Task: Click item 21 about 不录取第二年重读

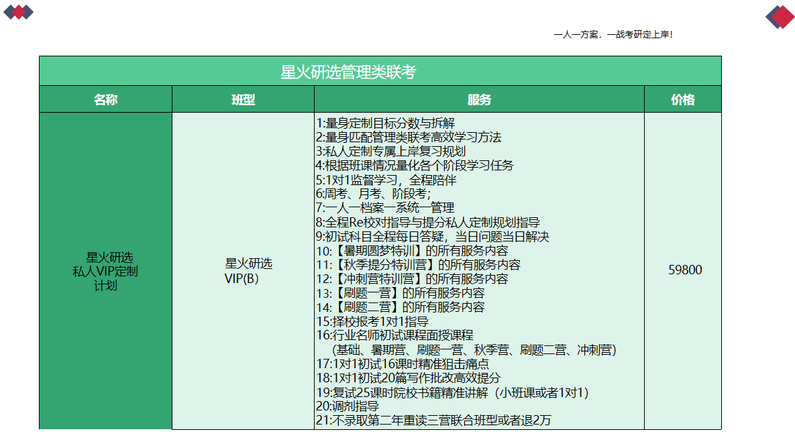Action: [x=433, y=421]
